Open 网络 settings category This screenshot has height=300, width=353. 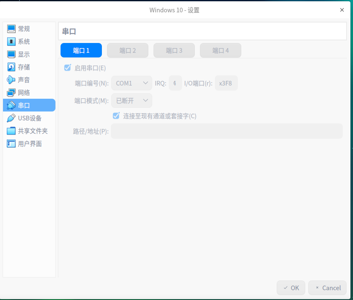(x=29, y=93)
